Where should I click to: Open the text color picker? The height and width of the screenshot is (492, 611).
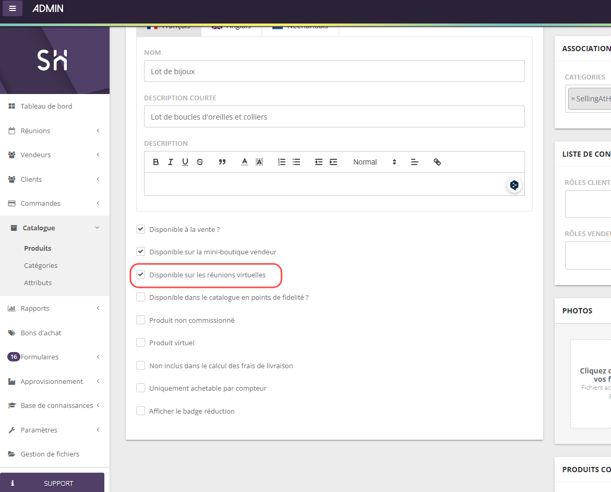(x=244, y=162)
